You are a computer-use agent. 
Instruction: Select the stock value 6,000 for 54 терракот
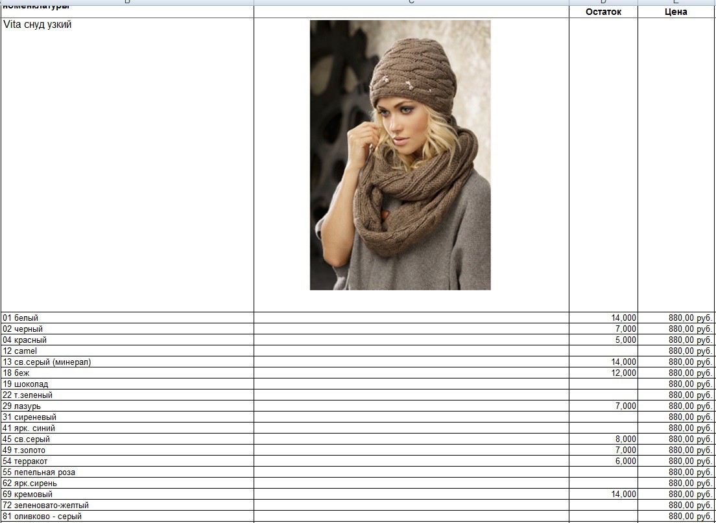[603, 461]
